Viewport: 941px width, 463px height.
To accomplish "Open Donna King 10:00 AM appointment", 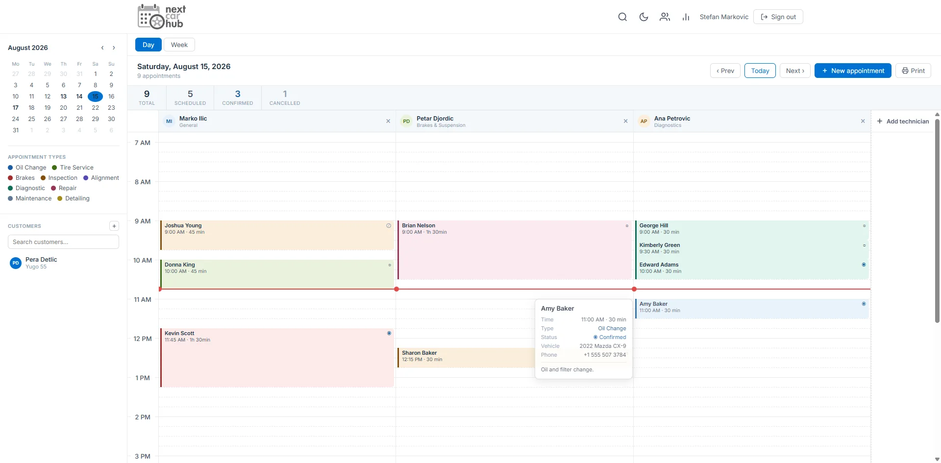I will [277, 274].
